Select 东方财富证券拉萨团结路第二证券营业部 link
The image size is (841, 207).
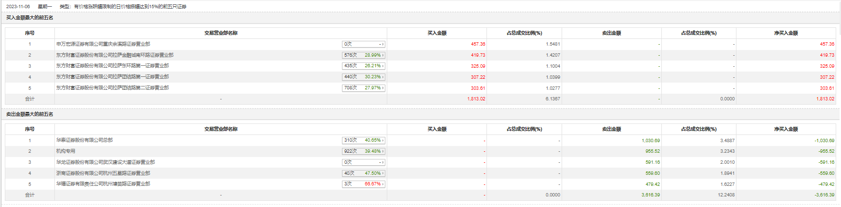tap(112, 88)
